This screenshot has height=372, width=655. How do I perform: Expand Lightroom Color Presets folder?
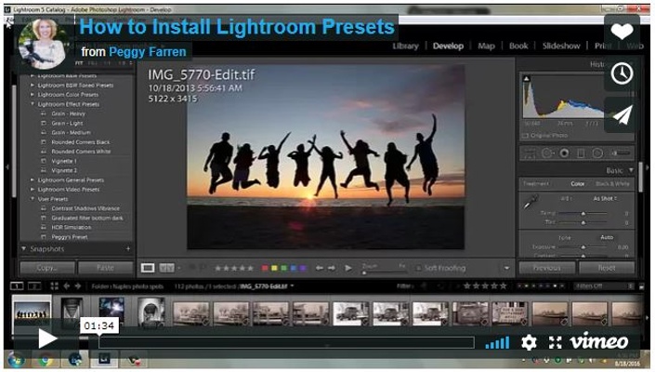[x=33, y=95]
